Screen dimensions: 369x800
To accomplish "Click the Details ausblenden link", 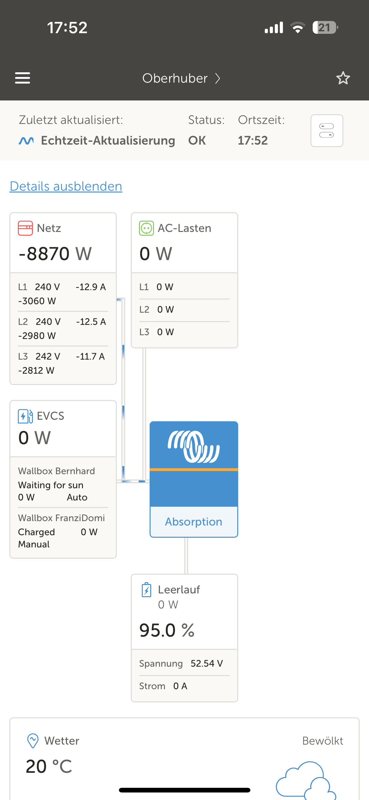I will coord(66,186).
